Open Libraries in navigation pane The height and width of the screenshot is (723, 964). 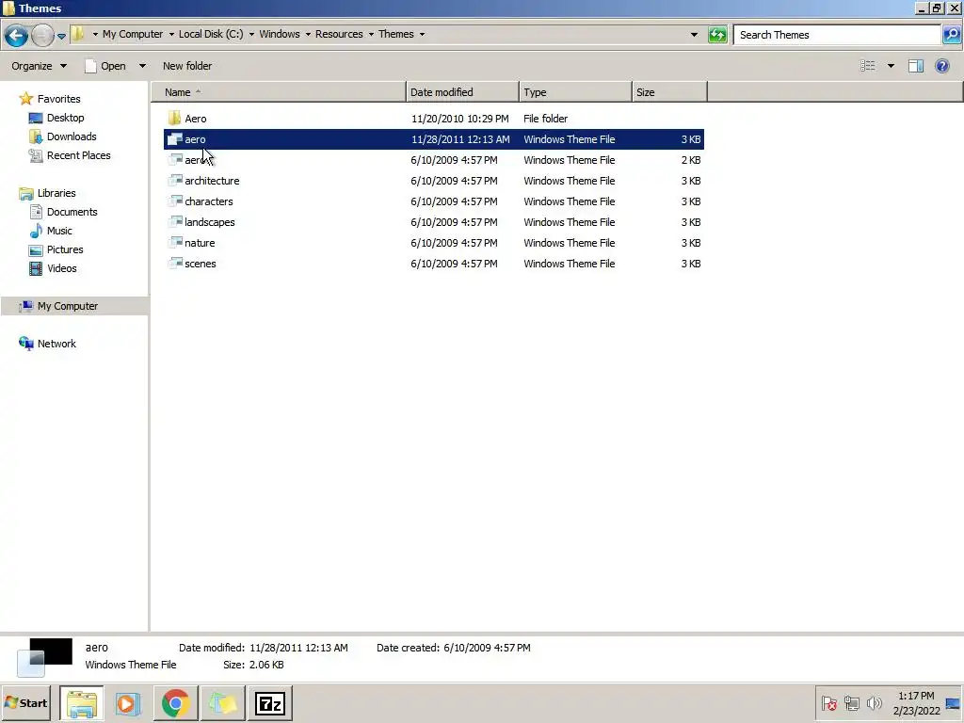56,193
